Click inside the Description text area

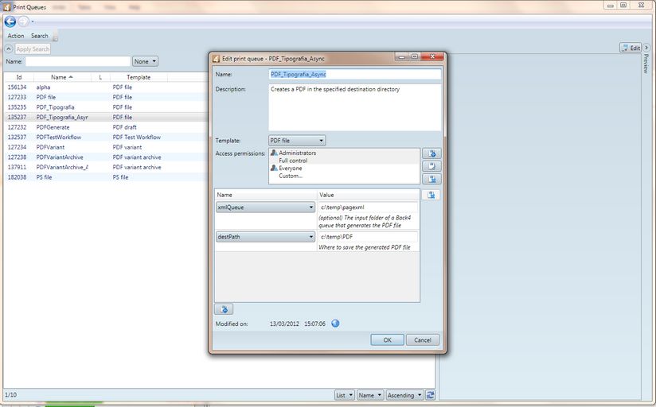355,108
